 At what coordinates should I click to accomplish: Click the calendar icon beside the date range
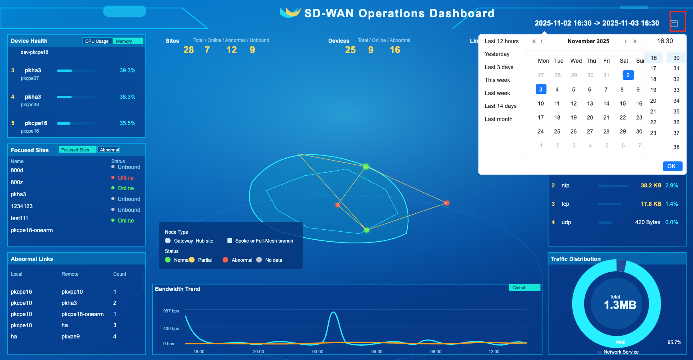coord(674,24)
